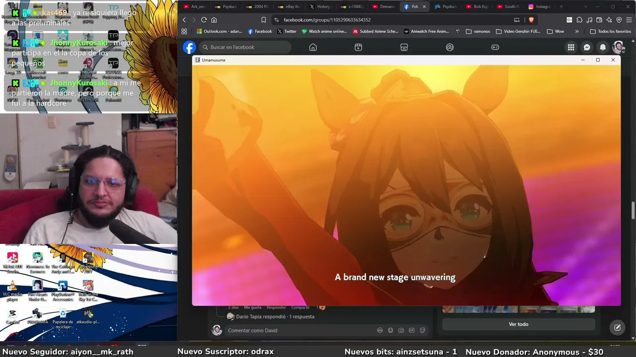Open the VLC media player desktop shortcut
Viewport: 636px width, 357px height.
click(12, 291)
